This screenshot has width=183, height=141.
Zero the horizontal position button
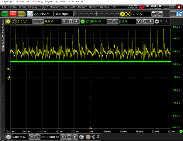(x=69, y=137)
